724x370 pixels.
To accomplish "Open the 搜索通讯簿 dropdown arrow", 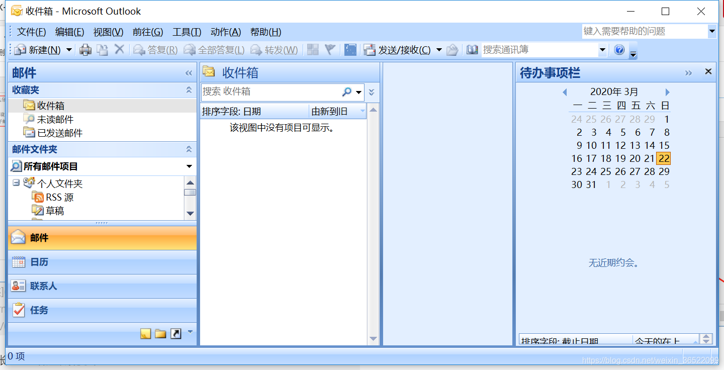I will [602, 50].
